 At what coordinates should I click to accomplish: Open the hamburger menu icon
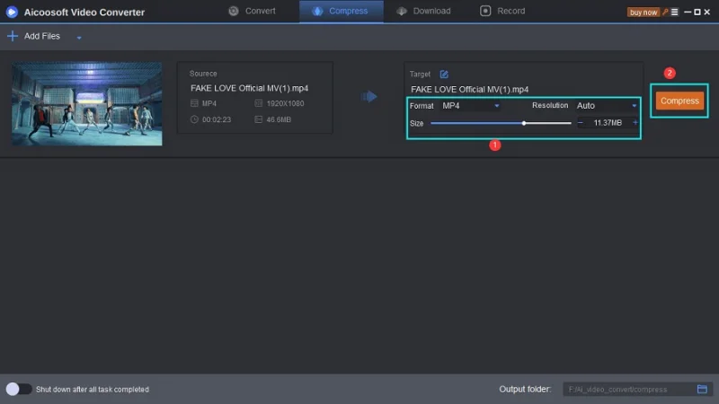point(675,12)
